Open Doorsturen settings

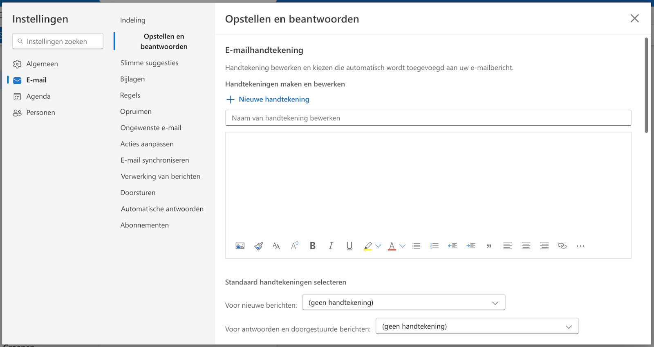pos(138,193)
